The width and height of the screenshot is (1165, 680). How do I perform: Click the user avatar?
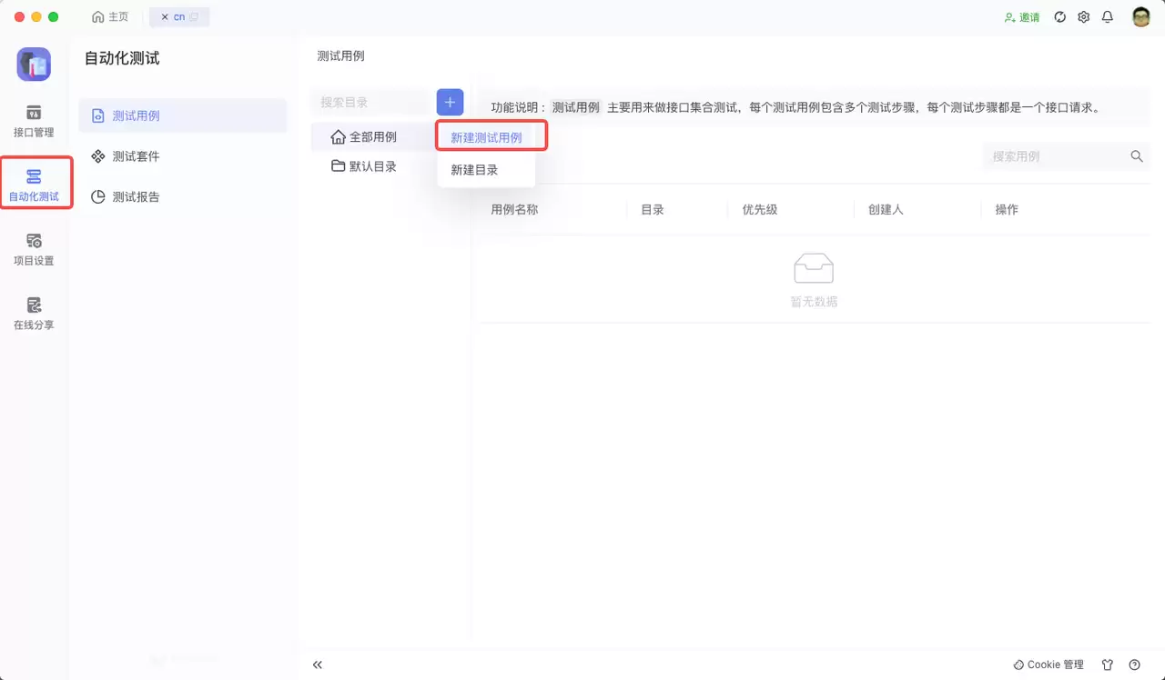1141,17
